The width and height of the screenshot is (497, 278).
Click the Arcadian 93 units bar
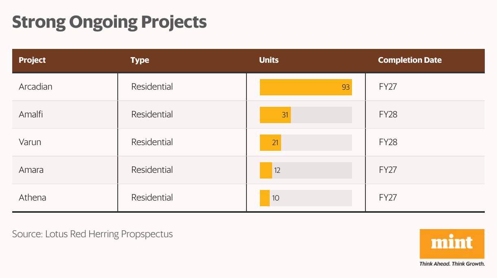coord(306,87)
